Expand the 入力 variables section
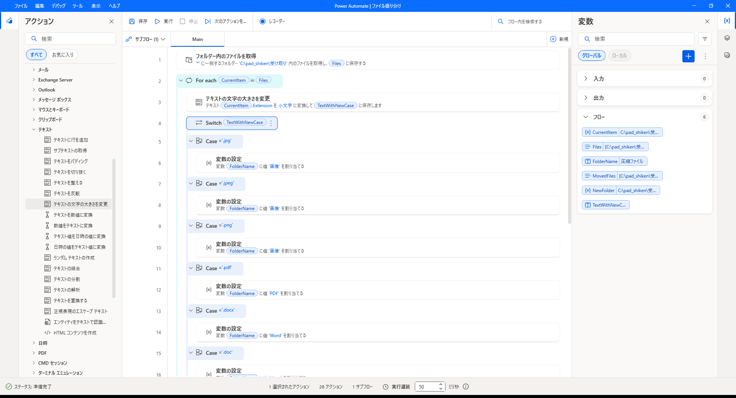The image size is (736, 398). tap(586, 78)
